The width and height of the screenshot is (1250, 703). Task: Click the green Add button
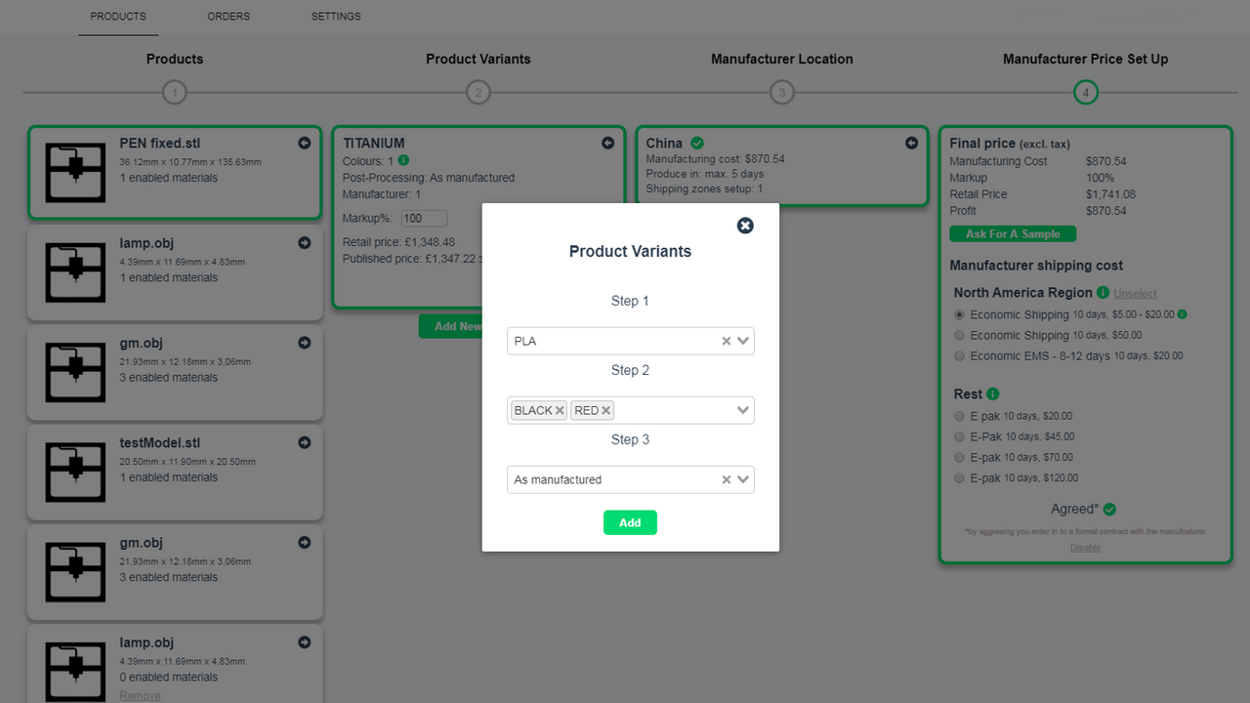(x=630, y=522)
